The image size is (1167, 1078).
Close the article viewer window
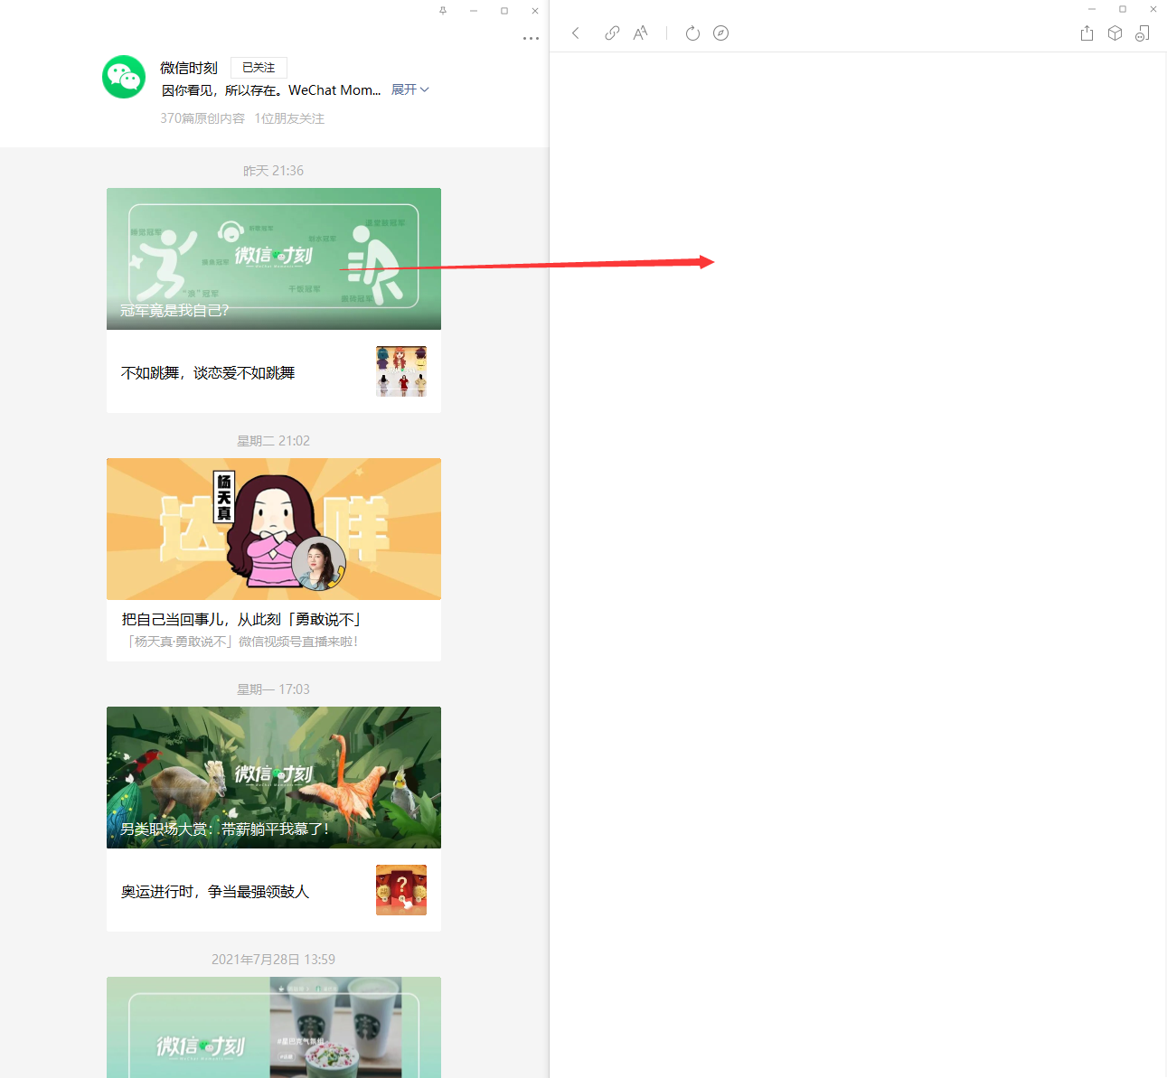point(1153,9)
